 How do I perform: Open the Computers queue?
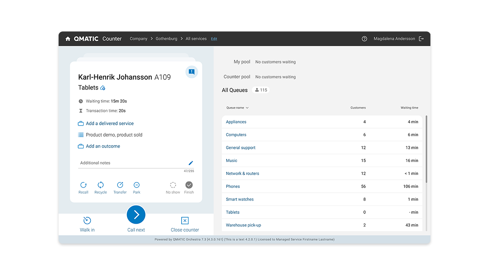[236, 135]
